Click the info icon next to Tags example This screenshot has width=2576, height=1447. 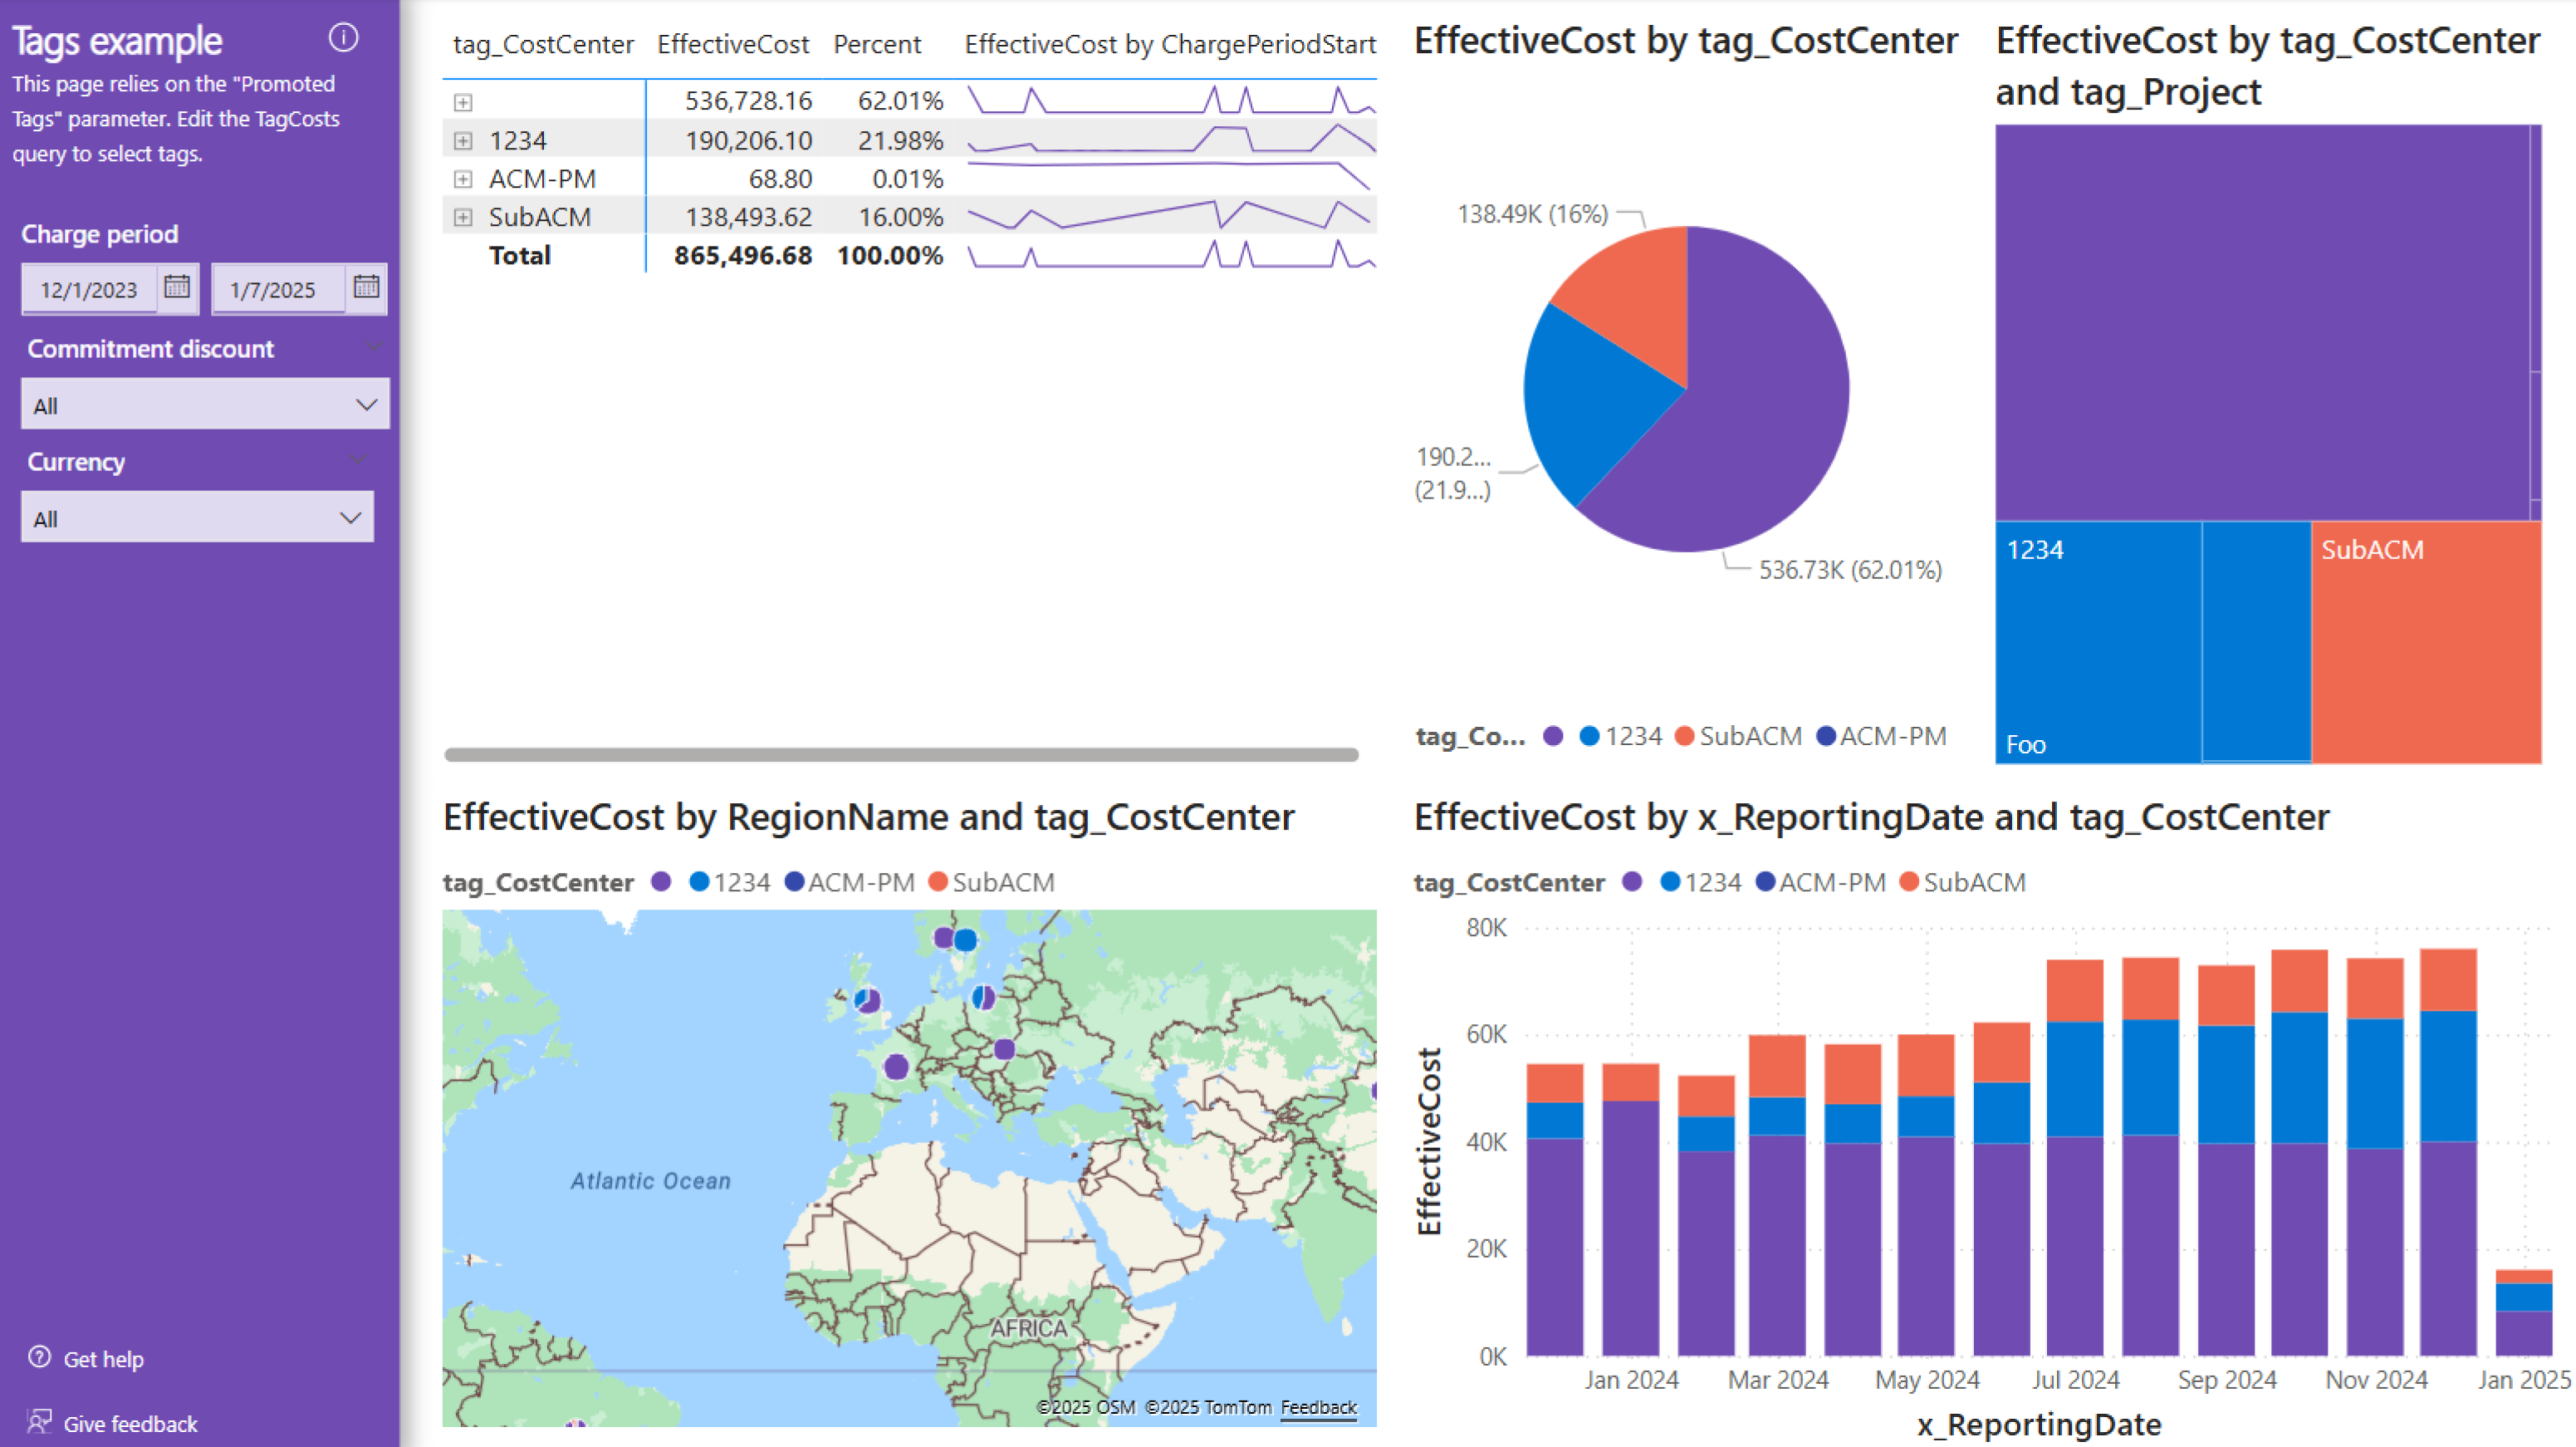click(344, 38)
